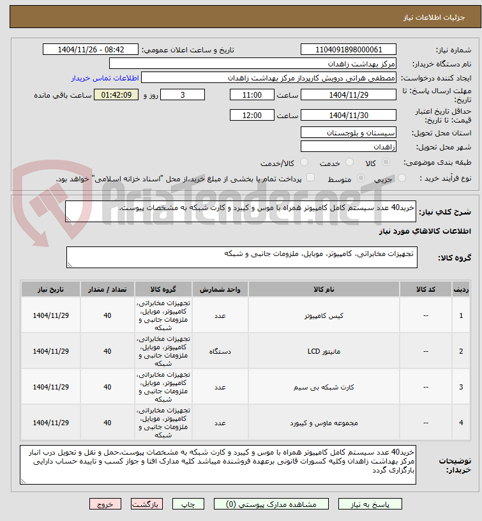Screen dimensions: 482x521
Task: Click the واحد شمارش column header
Action: coord(220,289)
